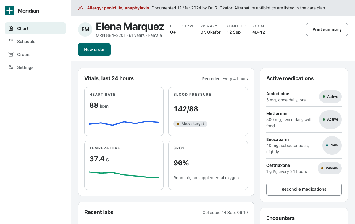
Task: Click the Chart document icon in sidebar
Action: coord(11,29)
